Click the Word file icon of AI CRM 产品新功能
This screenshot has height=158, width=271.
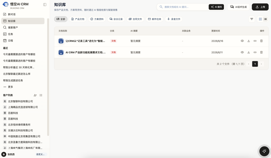[61, 52]
